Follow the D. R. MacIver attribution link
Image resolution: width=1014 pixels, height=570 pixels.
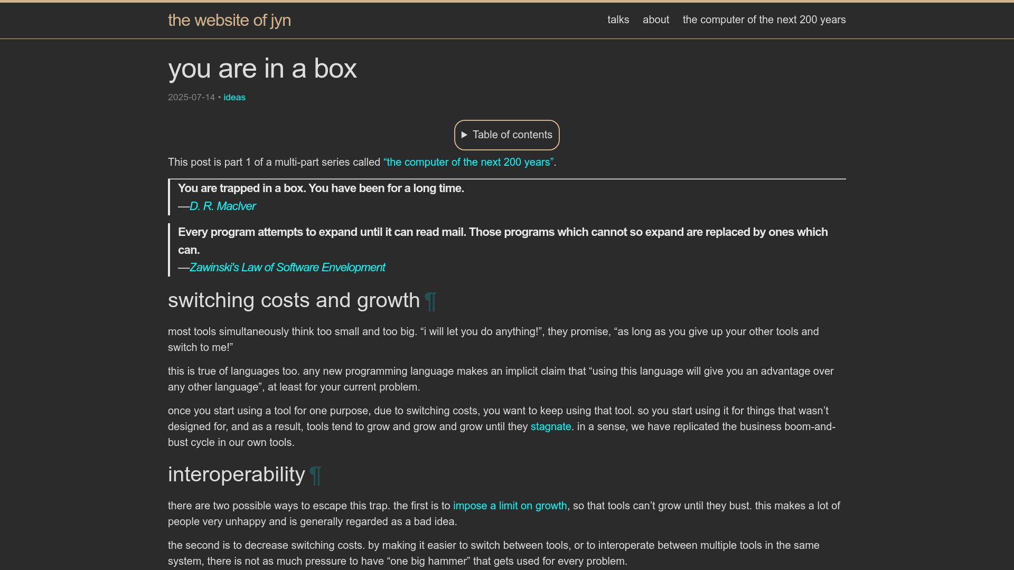click(222, 206)
